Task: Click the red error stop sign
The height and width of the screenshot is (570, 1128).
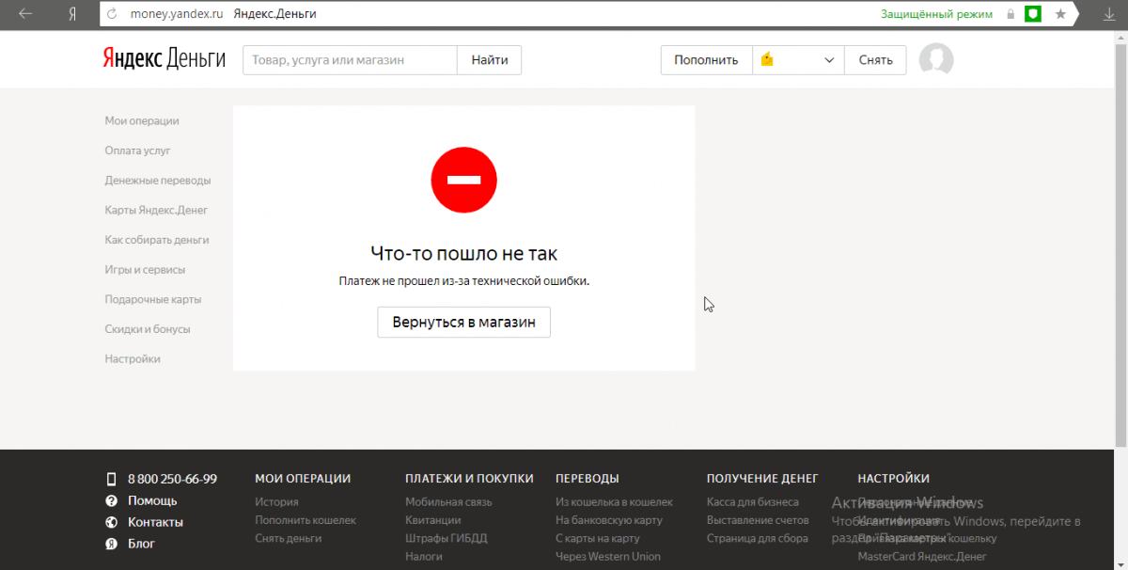Action: pyautogui.click(x=463, y=180)
